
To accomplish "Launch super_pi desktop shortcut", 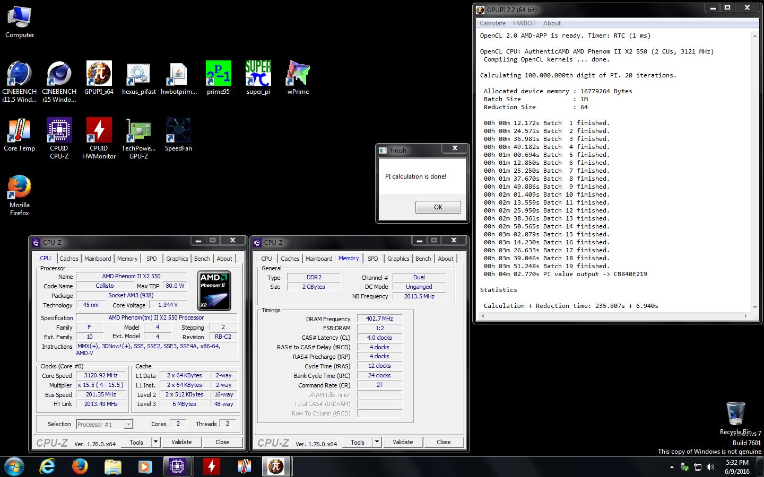I will point(258,78).
